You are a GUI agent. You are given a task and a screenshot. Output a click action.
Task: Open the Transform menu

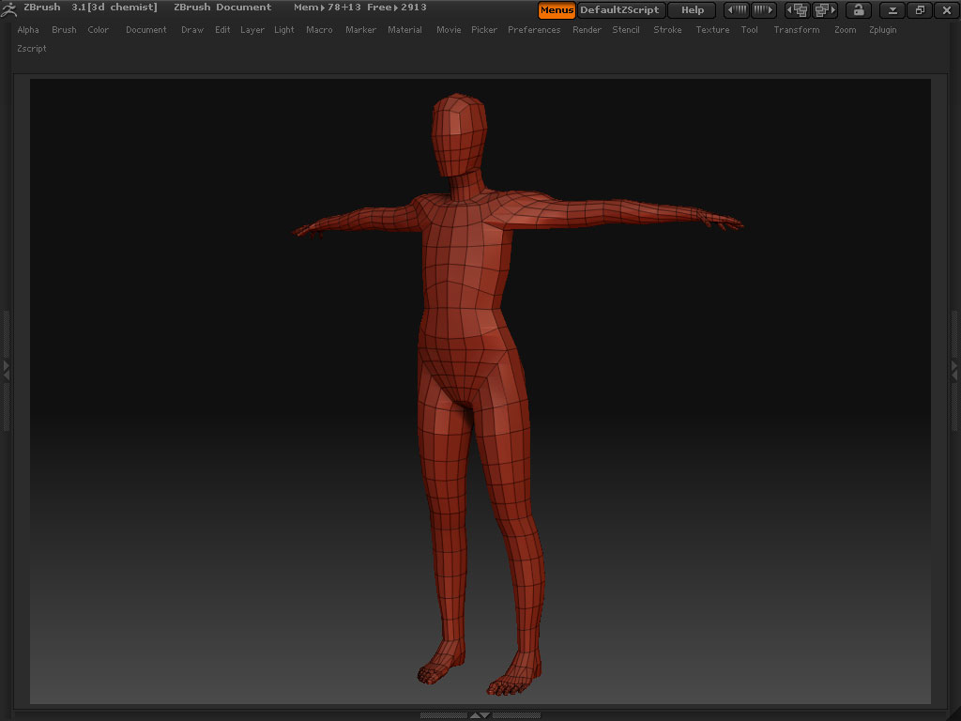(x=797, y=29)
